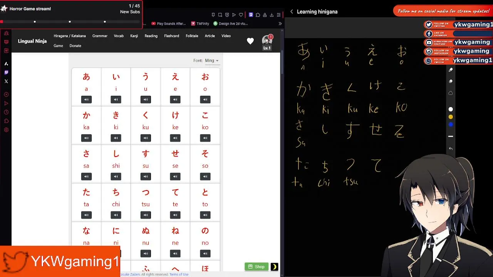This screenshot has width=493, height=277.
Task: Play audio for か (ka)
Action: click(x=86, y=138)
